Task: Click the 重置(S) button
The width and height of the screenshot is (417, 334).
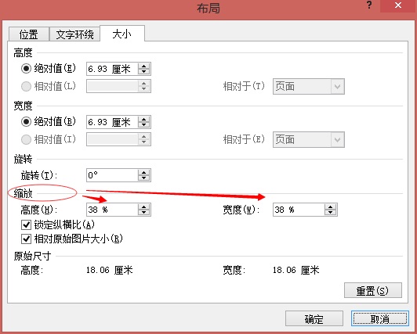Action: coord(373,290)
